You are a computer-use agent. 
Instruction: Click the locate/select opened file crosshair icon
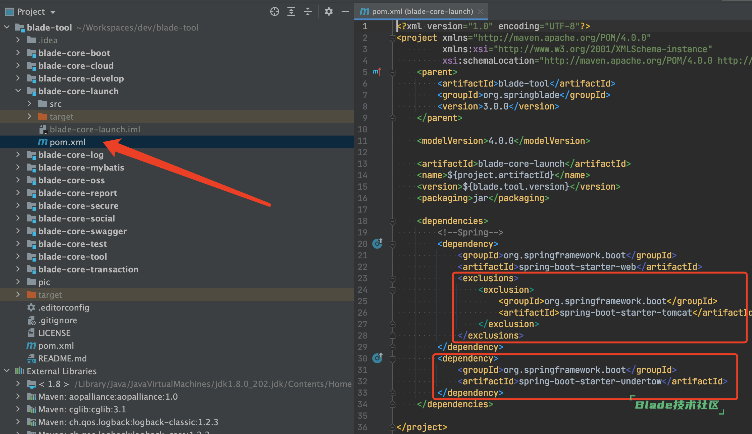pyautogui.click(x=274, y=12)
